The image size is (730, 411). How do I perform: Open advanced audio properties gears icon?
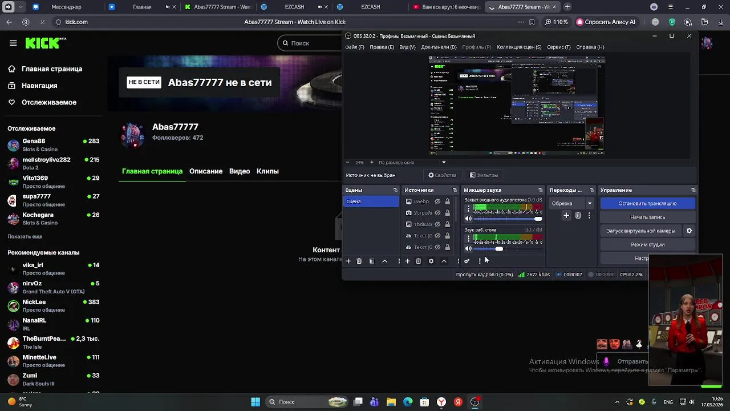[x=467, y=261]
